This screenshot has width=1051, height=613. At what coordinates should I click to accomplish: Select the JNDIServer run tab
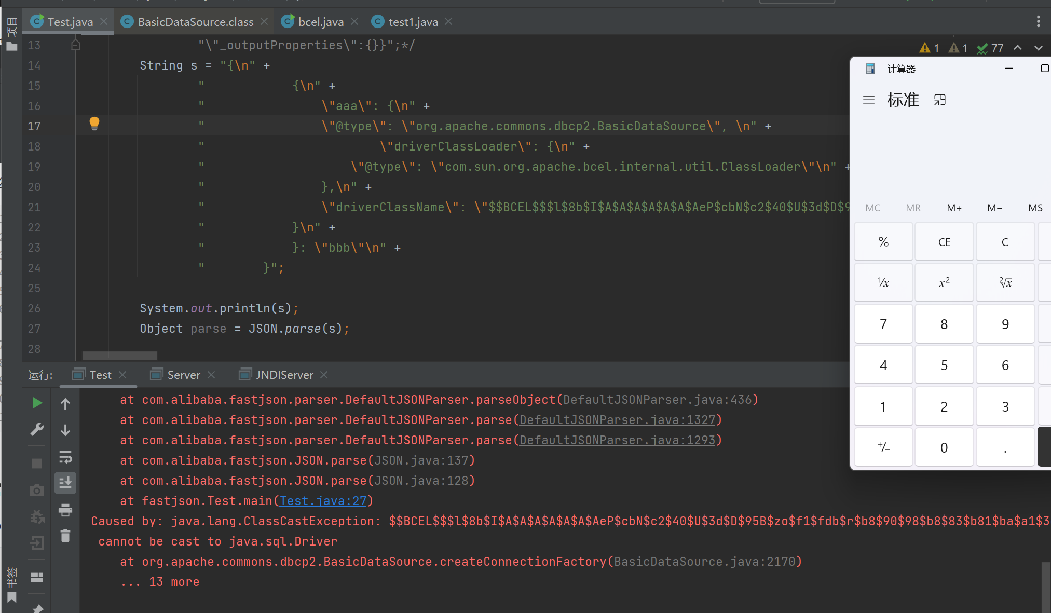tap(284, 375)
